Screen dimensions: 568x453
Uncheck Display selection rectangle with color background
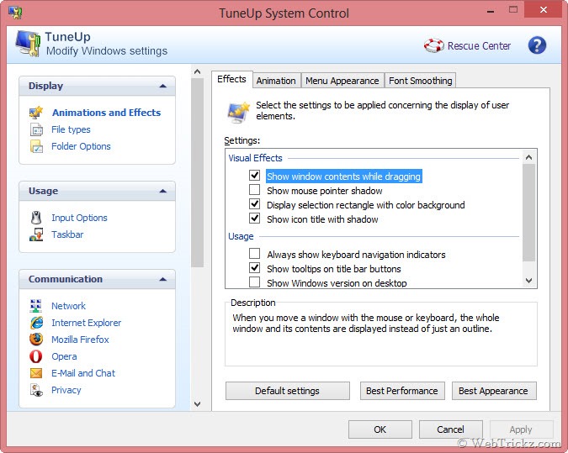point(255,204)
